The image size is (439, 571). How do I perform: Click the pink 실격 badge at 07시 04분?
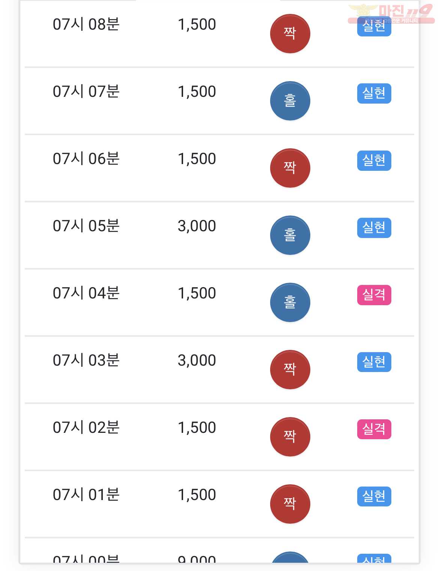[374, 295]
